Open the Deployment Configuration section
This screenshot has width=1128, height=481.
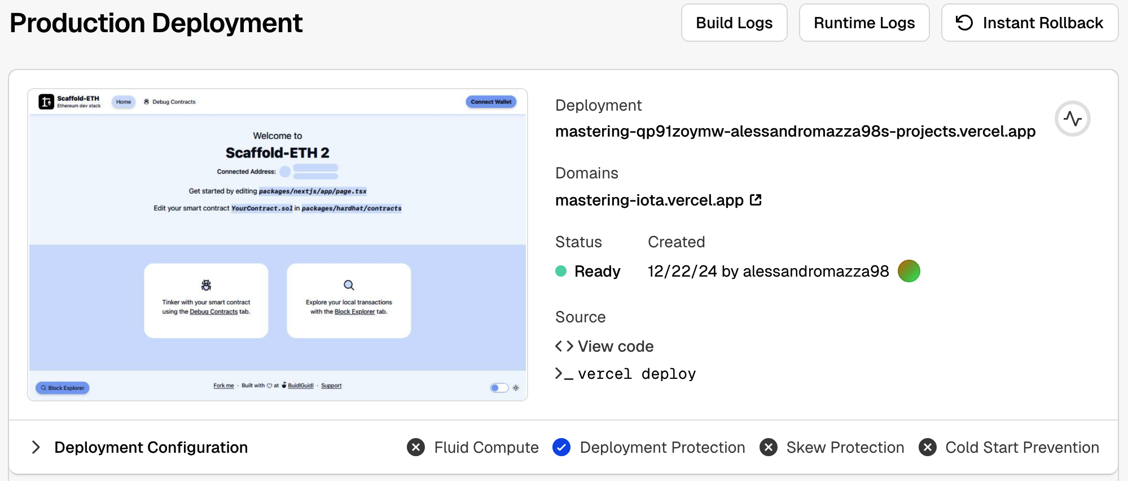coord(151,447)
